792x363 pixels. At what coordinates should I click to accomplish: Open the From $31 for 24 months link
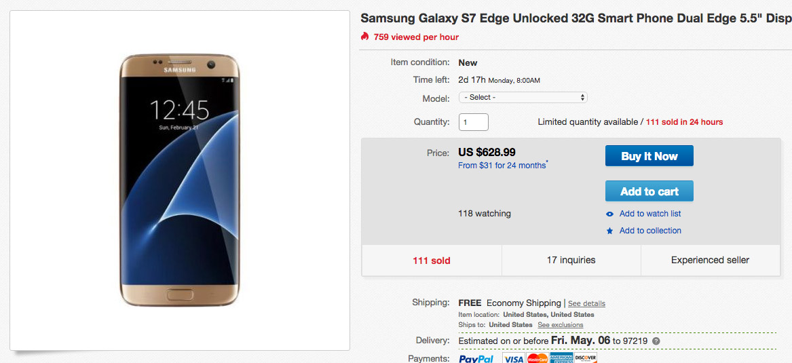tap(502, 166)
